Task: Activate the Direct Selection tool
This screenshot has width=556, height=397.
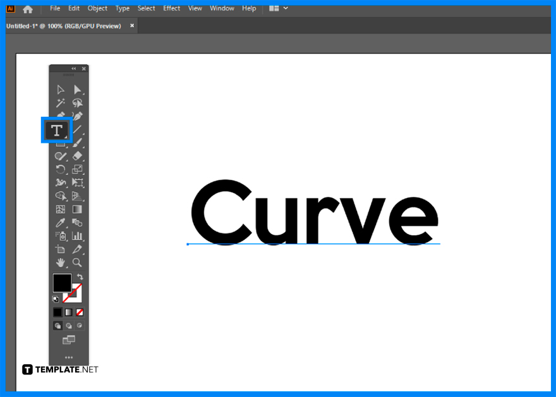Action: pyautogui.click(x=77, y=89)
